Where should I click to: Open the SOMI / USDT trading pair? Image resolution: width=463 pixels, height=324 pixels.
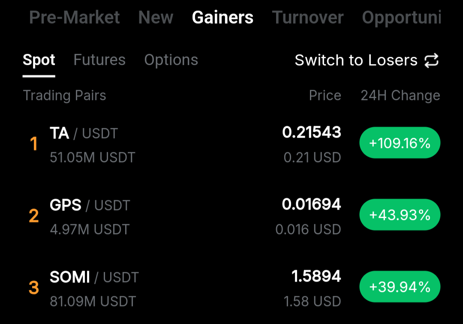click(x=94, y=278)
